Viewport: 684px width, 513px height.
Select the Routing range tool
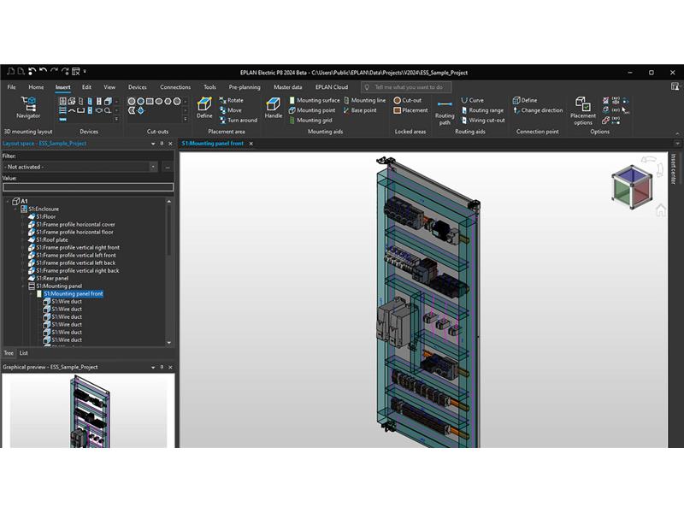(x=482, y=110)
